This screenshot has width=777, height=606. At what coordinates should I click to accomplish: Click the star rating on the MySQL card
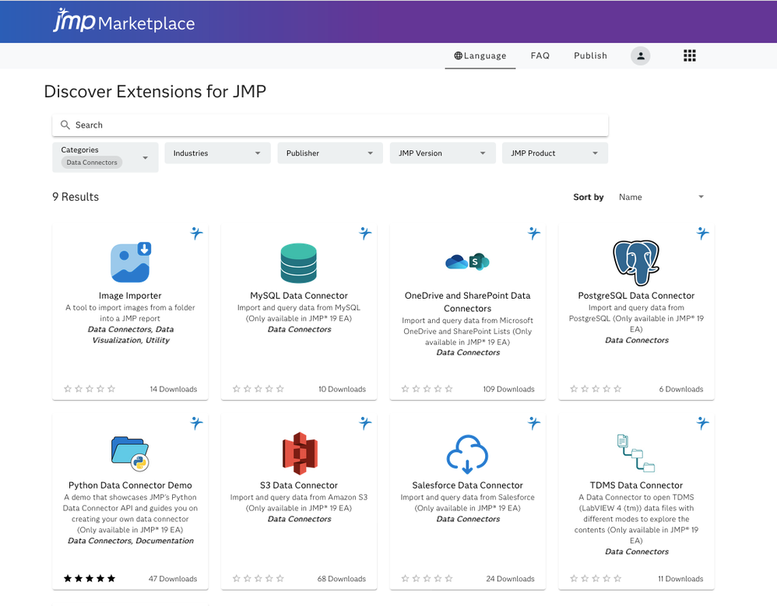point(258,389)
